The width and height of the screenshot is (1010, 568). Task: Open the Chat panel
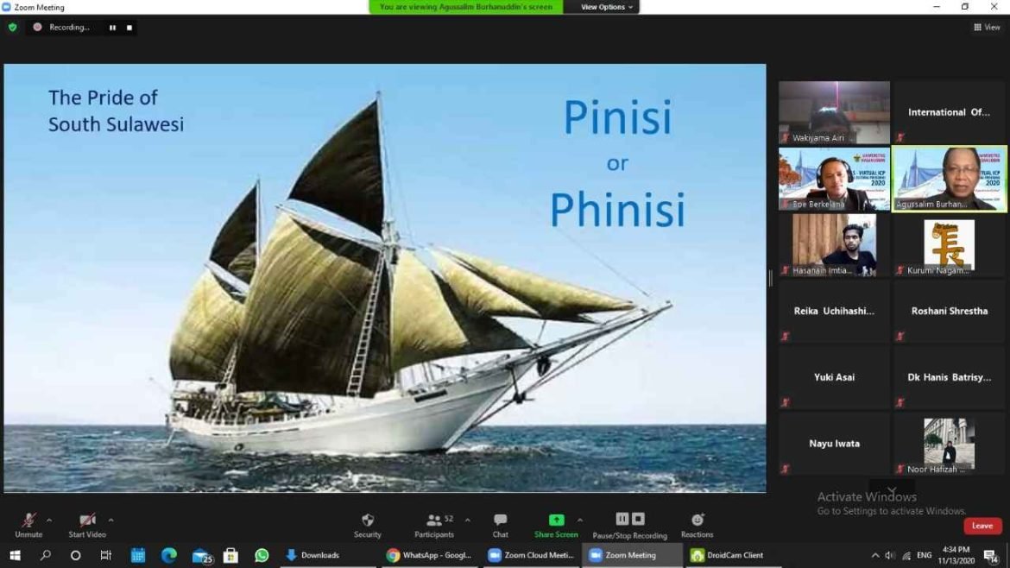pos(500,521)
